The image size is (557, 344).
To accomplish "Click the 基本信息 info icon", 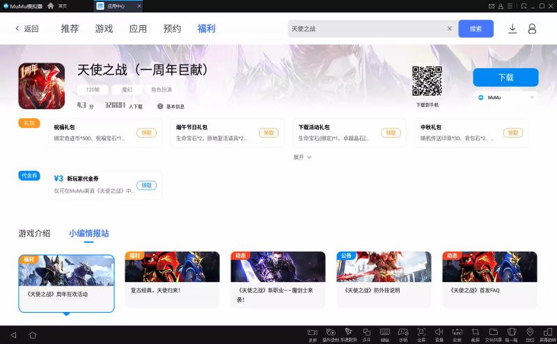I will 160,106.
